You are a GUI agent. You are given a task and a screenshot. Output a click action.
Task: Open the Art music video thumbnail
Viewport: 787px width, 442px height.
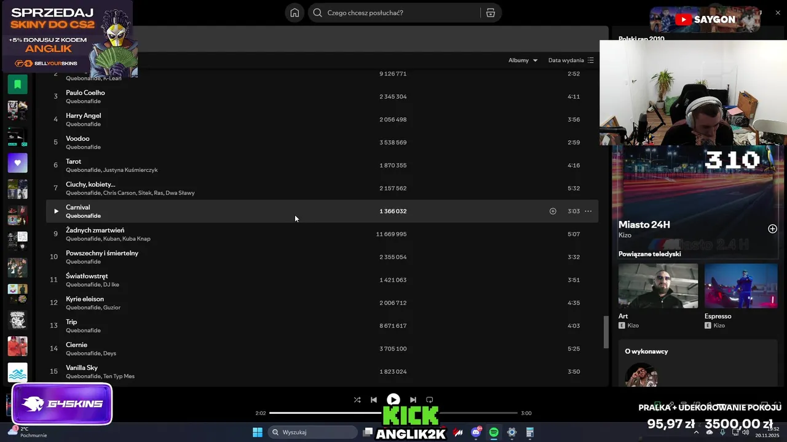coord(658,285)
